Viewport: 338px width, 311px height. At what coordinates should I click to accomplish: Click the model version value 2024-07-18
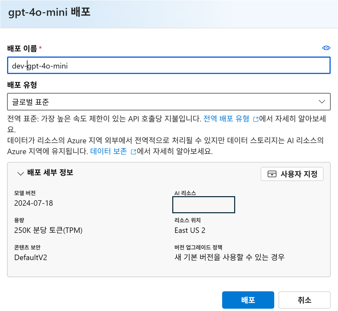coord(34,203)
